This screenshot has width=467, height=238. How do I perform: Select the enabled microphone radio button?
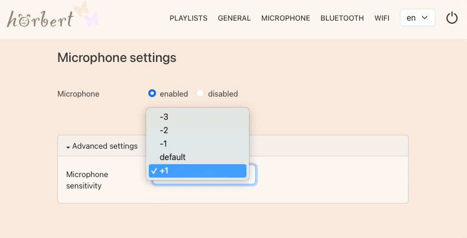pos(152,93)
